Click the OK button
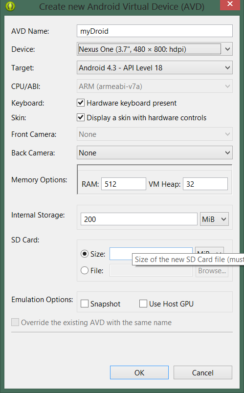244x393 pixels. tap(139, 372)
